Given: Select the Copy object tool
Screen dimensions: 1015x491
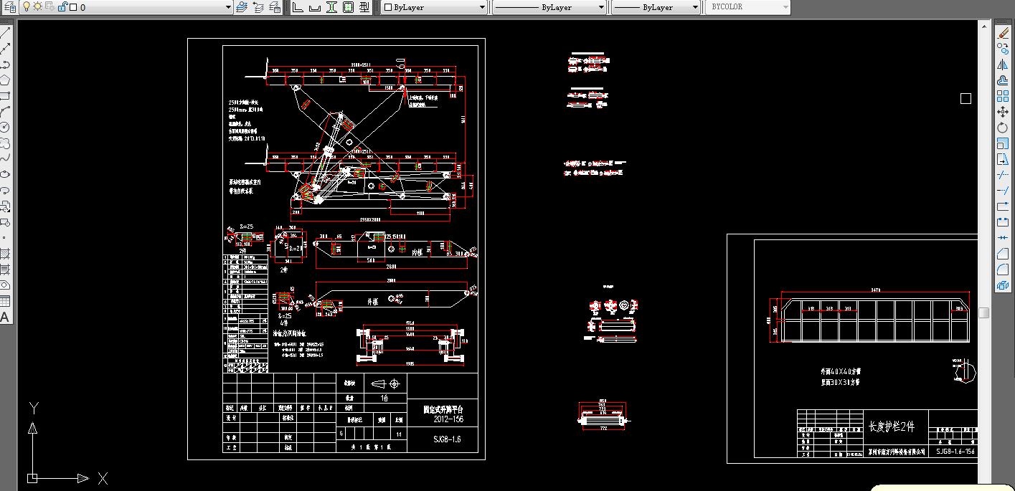Looking at the screenshot, I should pos(1003,49).
